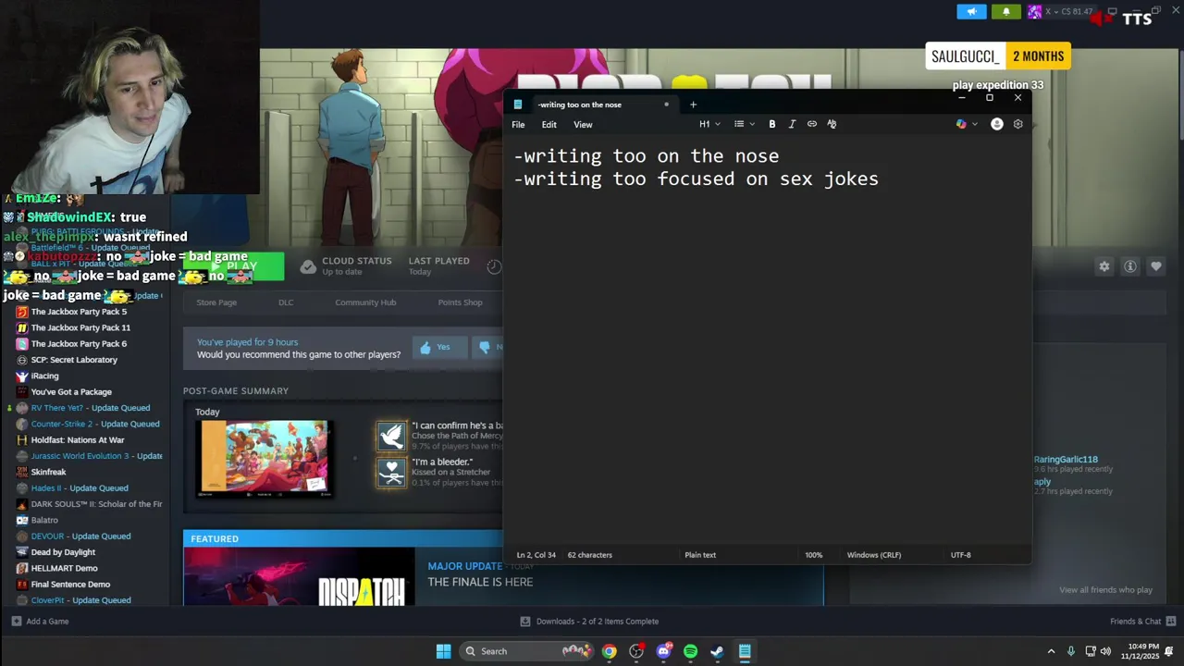This screenshot has width=1184, height=666.
Task: Add a new Notepad tab
Action: pyautogui.click(x=693, y=105)
